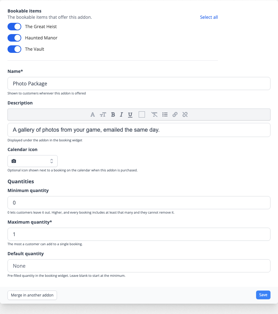Screen dimensions: 278x314
Task: Click Select all link
Action: click(209, 17)
